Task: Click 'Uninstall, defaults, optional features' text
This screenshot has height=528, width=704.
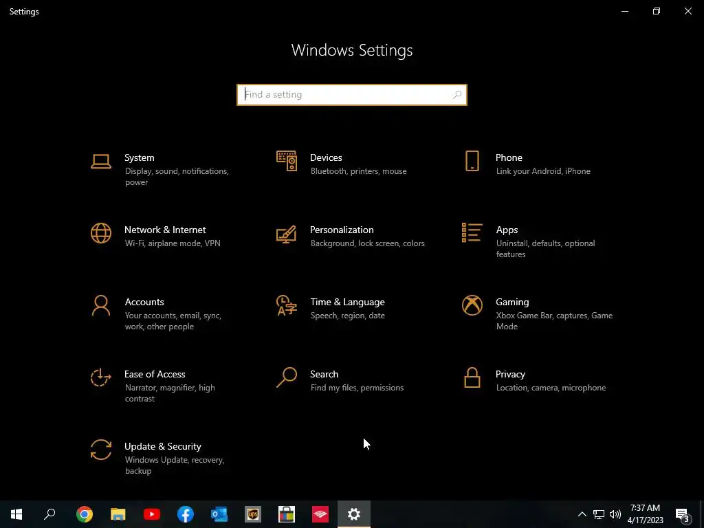Action: pyautogui.click(x=545, y=249)
